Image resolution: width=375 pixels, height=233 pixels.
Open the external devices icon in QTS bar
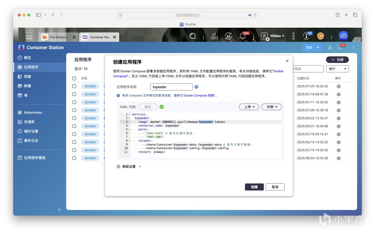click(228, 36)
